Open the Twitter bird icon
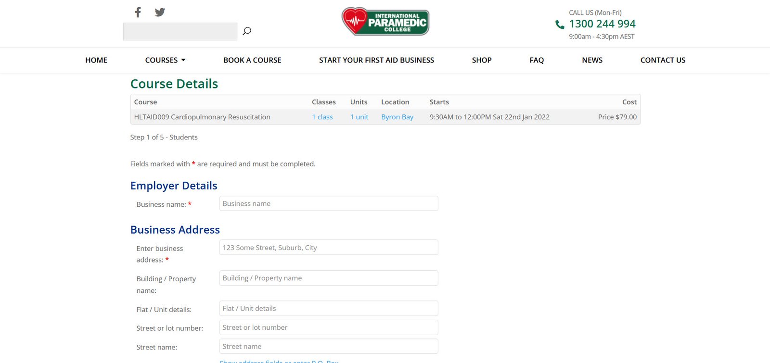The image size is (770, 363). point(160,12)
